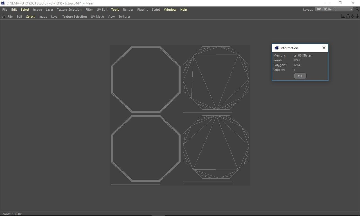Open the View menu

(111, 17)
